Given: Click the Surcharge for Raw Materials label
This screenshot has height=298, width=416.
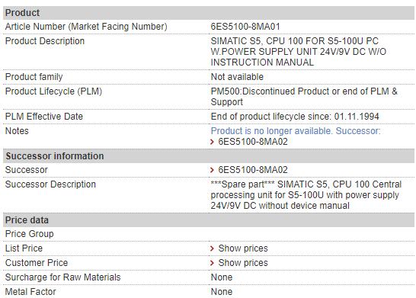Looking at the screenshot, I should coord(63,277).
